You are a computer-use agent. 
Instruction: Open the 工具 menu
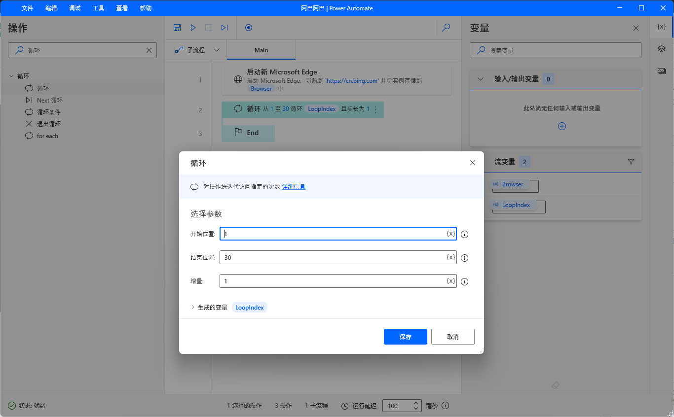click(98, 8)
